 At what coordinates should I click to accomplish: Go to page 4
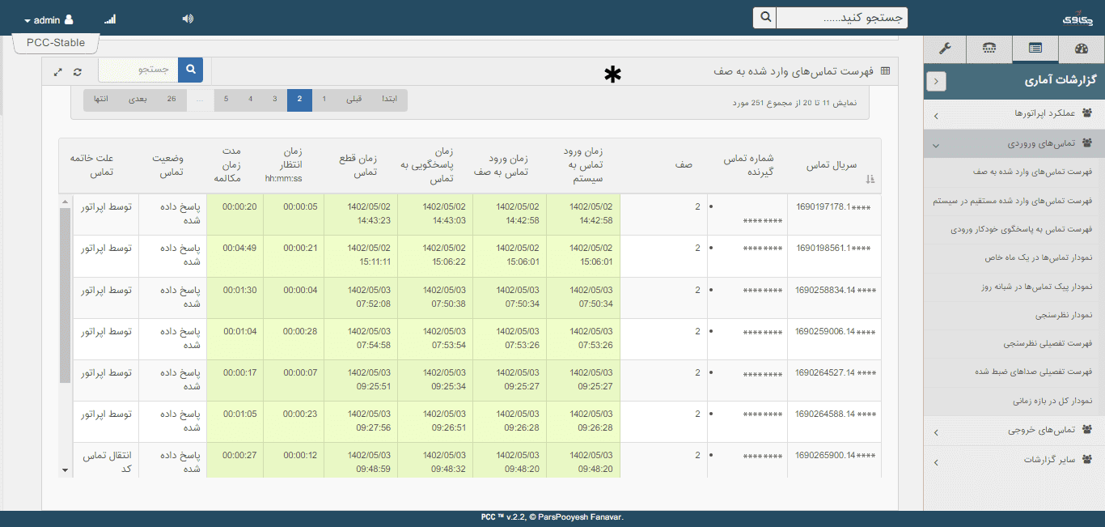[x=251, y=100]
